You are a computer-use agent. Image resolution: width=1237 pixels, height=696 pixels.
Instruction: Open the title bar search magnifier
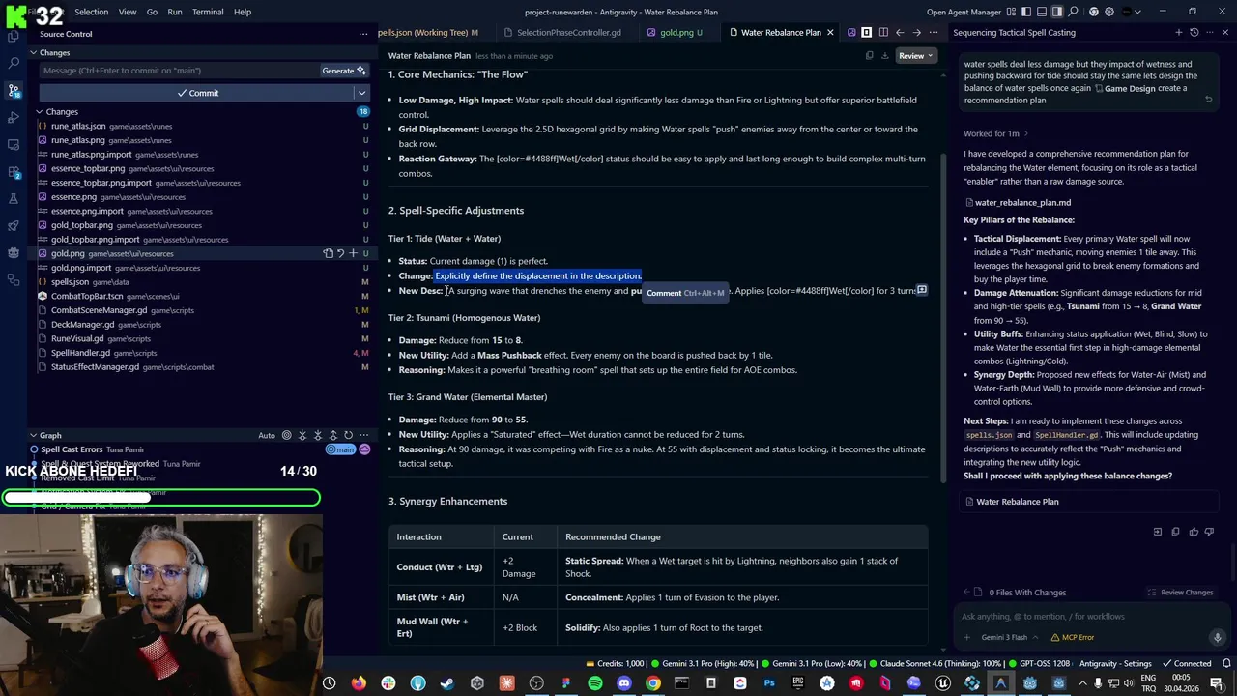point(1073,12)
